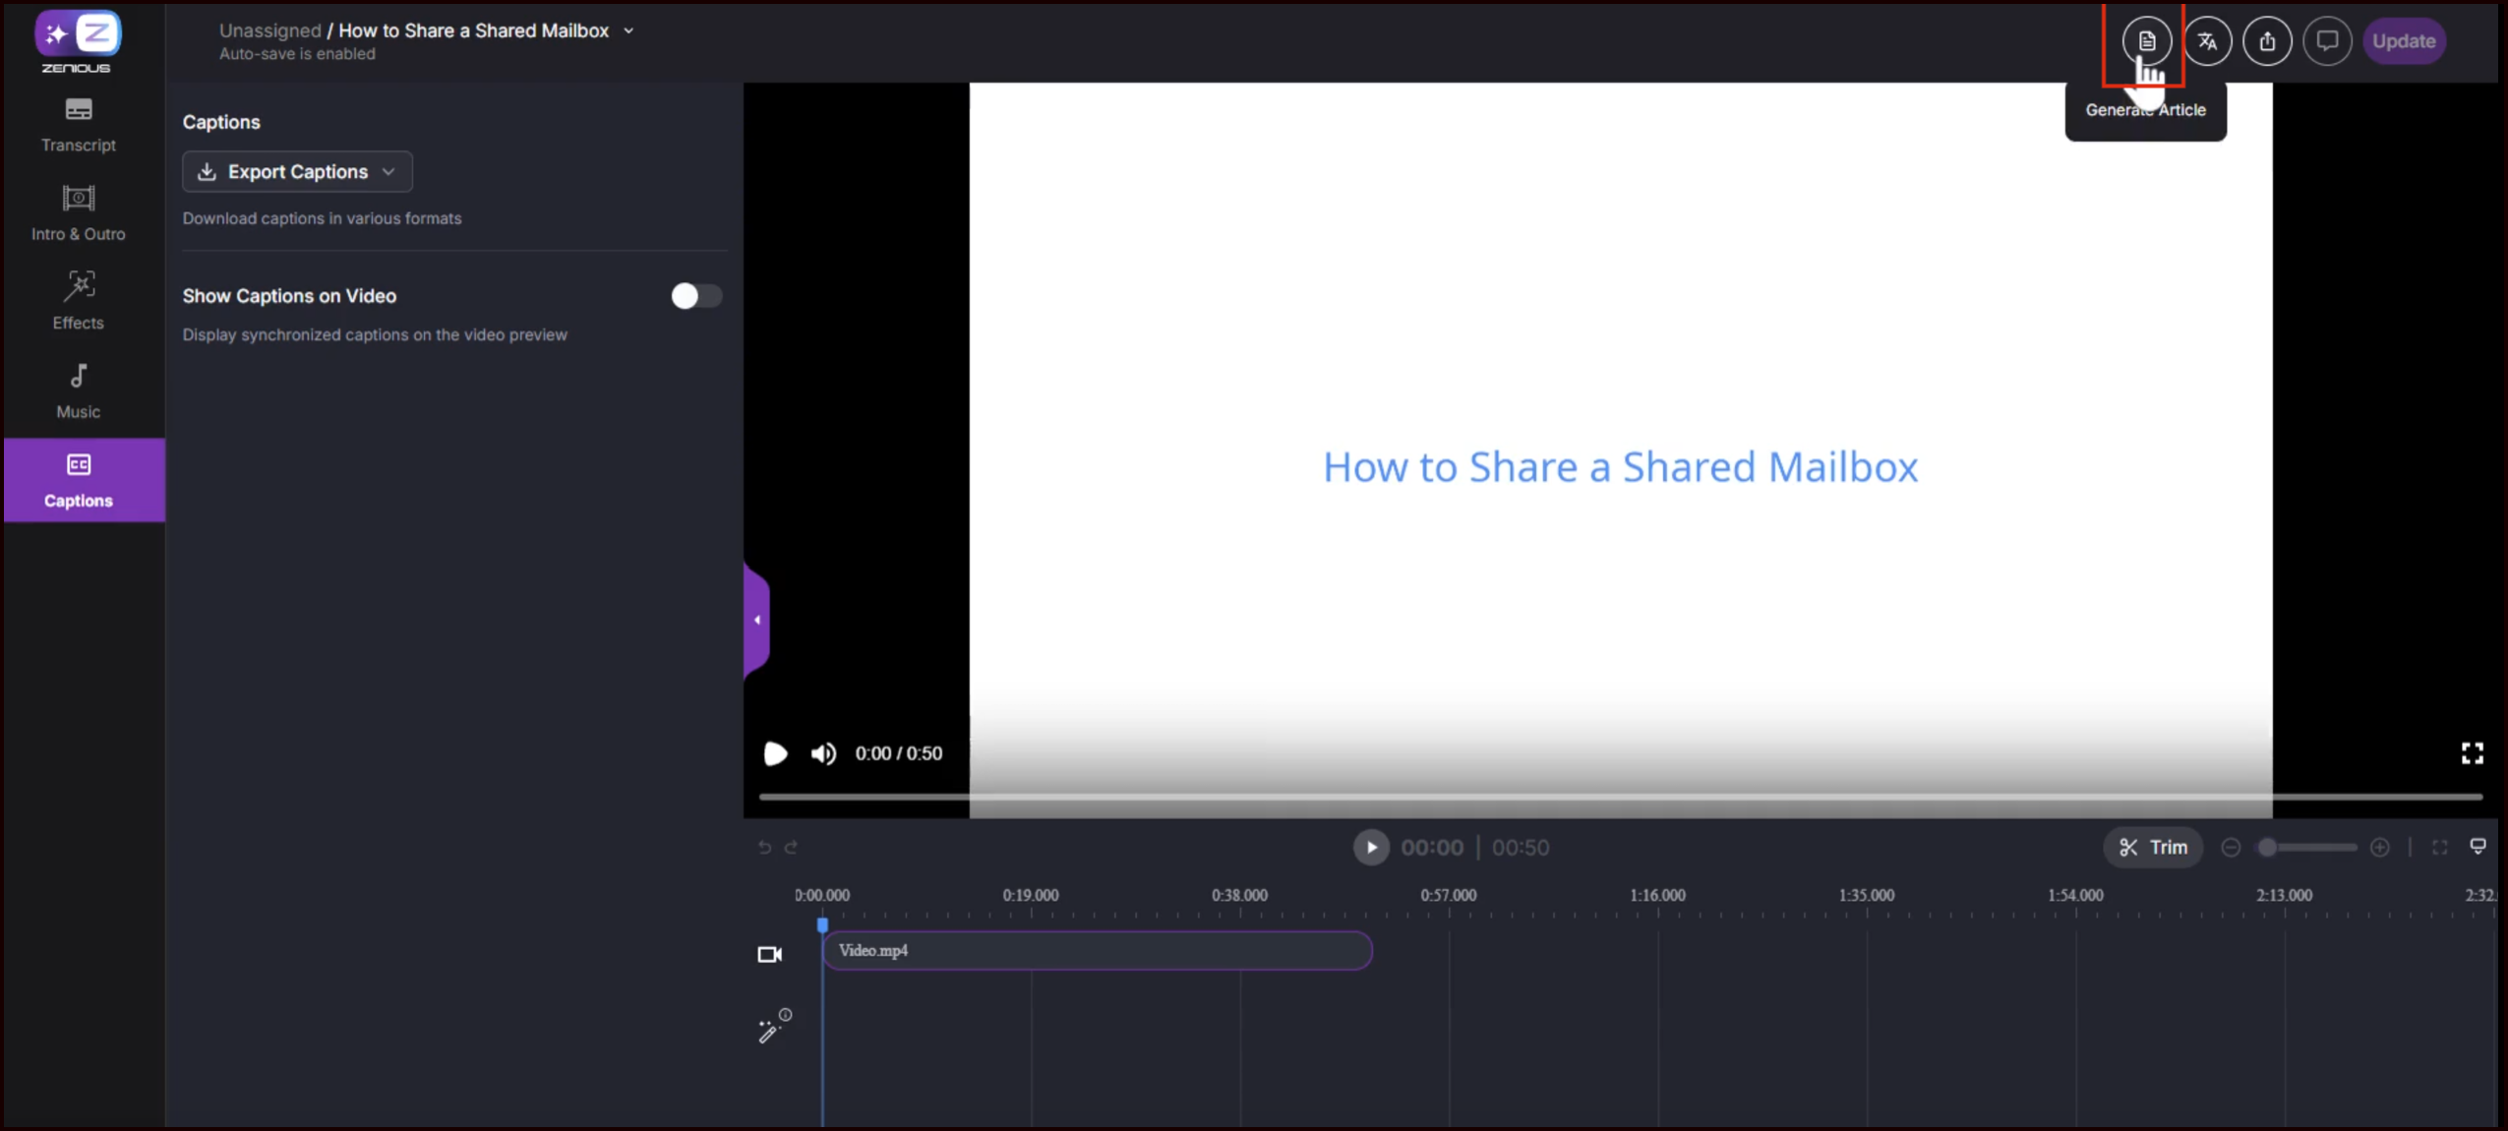Toggle Show Captions on Video switch

click(695, 296)
